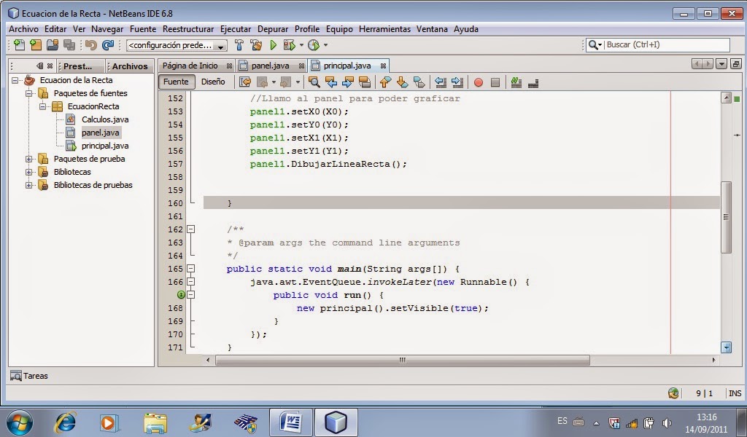Stop macro recording square icon

pyautogui.click(x=495, y=83)
